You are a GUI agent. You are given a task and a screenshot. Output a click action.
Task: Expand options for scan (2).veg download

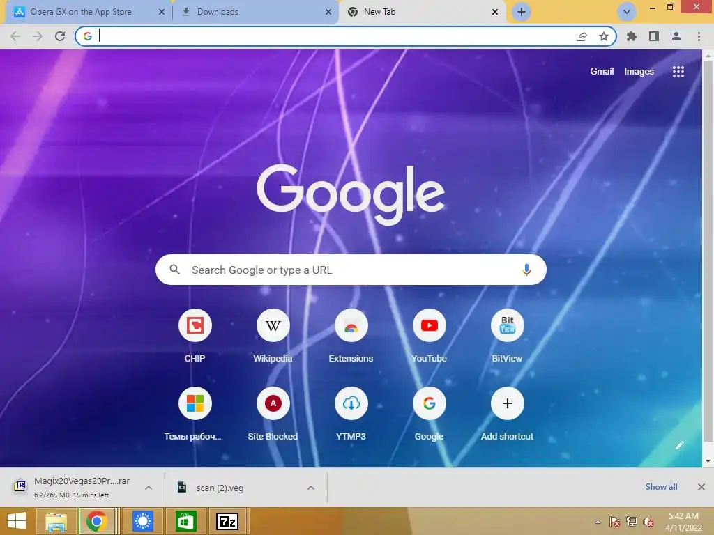click(311, 488)
